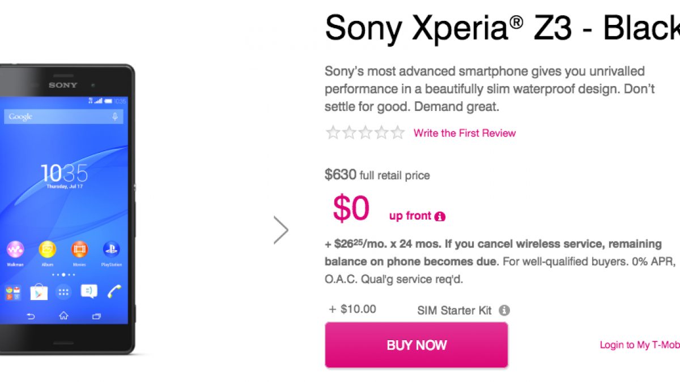Click the Play Store shopping bag icon

pos(39,292)
